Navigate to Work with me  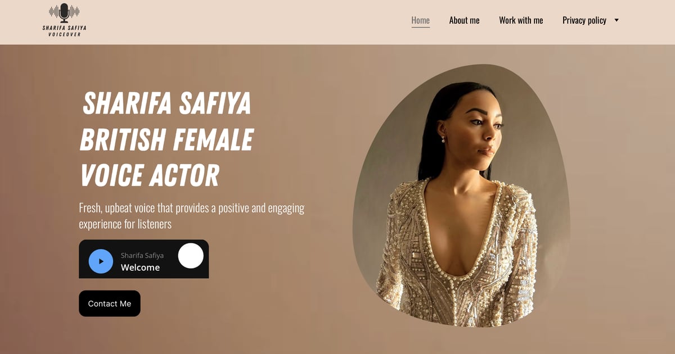521,20
